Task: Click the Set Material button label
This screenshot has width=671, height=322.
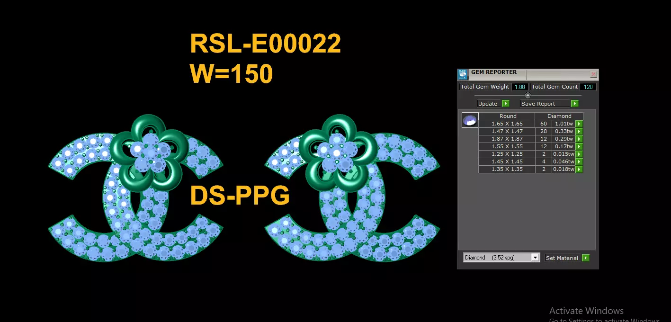Action: pos(562,258)
